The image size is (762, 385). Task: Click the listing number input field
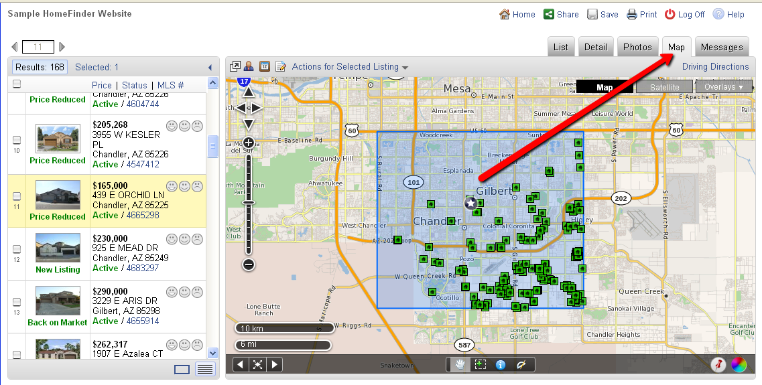[x=38, y=47]
